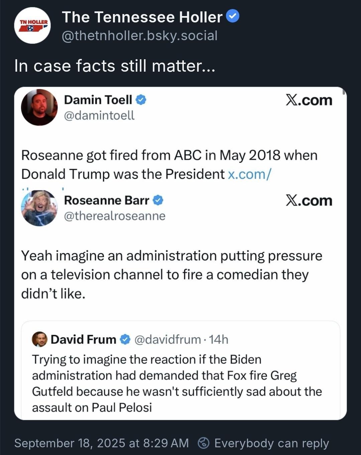Open David Frum's quoted tweet text
The image size is (361, 455).
pos(177,383)
